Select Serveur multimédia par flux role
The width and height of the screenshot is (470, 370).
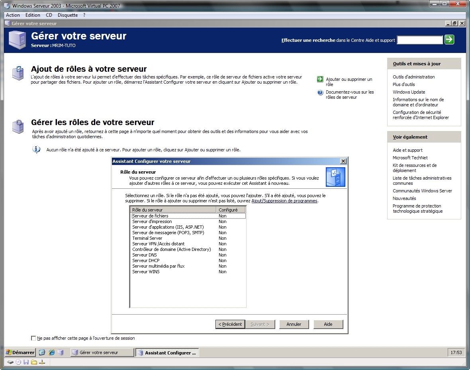pyautogui.click(x=188, y=266)
